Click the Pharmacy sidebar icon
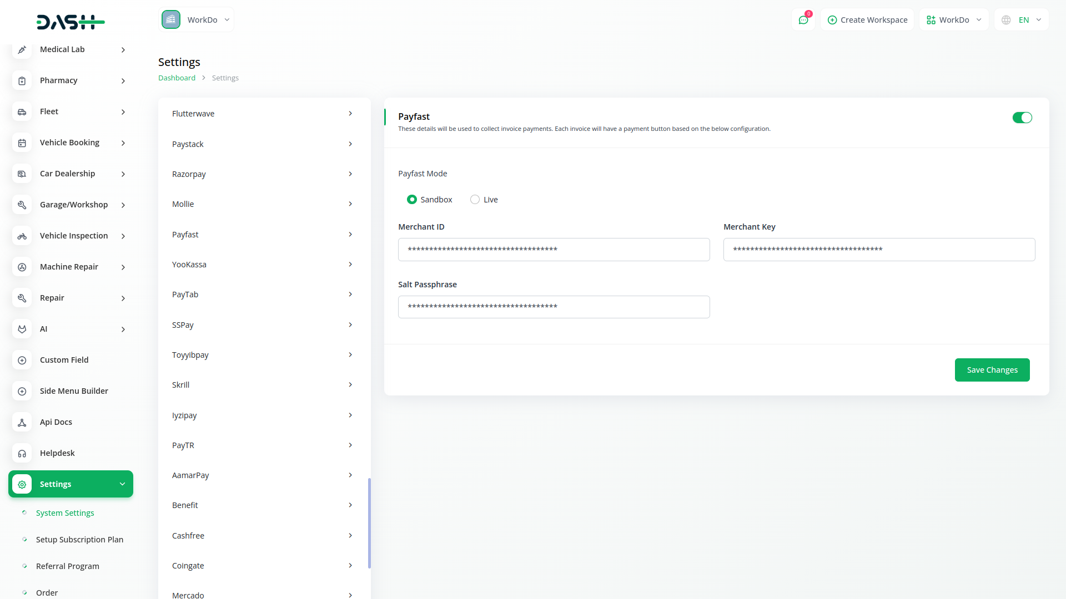Viewport: 1066px width, 599px height. click(22, 80)
